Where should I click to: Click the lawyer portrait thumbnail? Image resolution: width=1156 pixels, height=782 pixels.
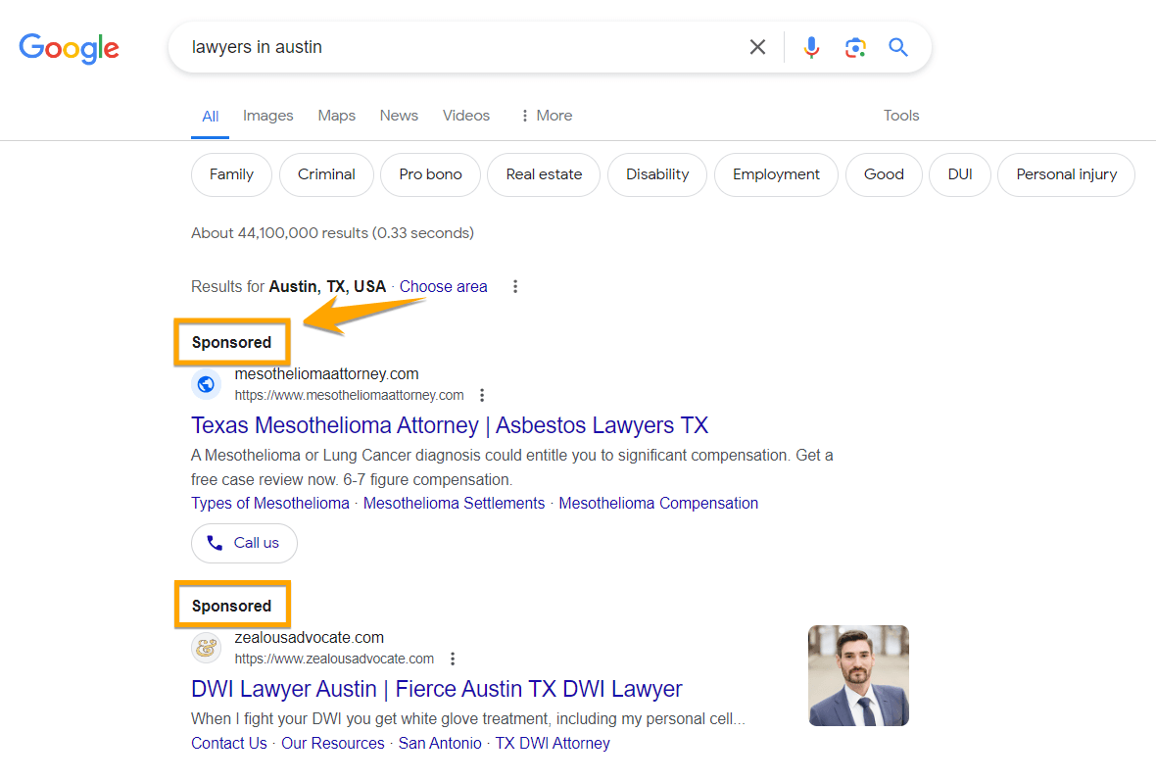[858, 676]
